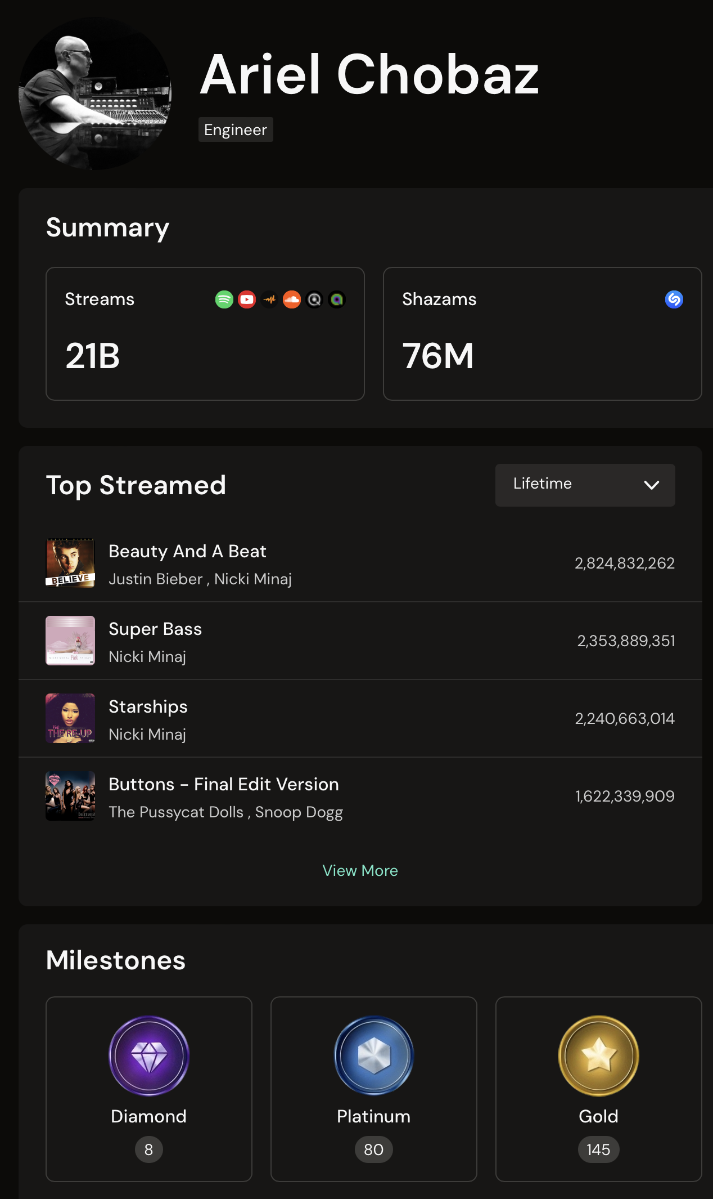Click the Buttons single cover thumbnail
Screen dimensions: 713x1199
[70, 796]
